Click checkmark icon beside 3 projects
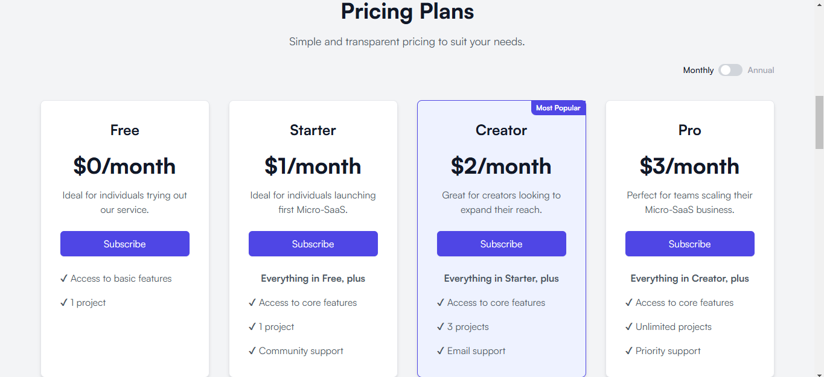The width and height of the screenshot is (824, 377). pos(441,327)
